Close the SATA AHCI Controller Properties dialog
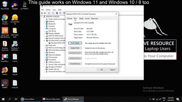Viewport: 182px width, 102px height. pyautogui.click(x=116, y=14)
